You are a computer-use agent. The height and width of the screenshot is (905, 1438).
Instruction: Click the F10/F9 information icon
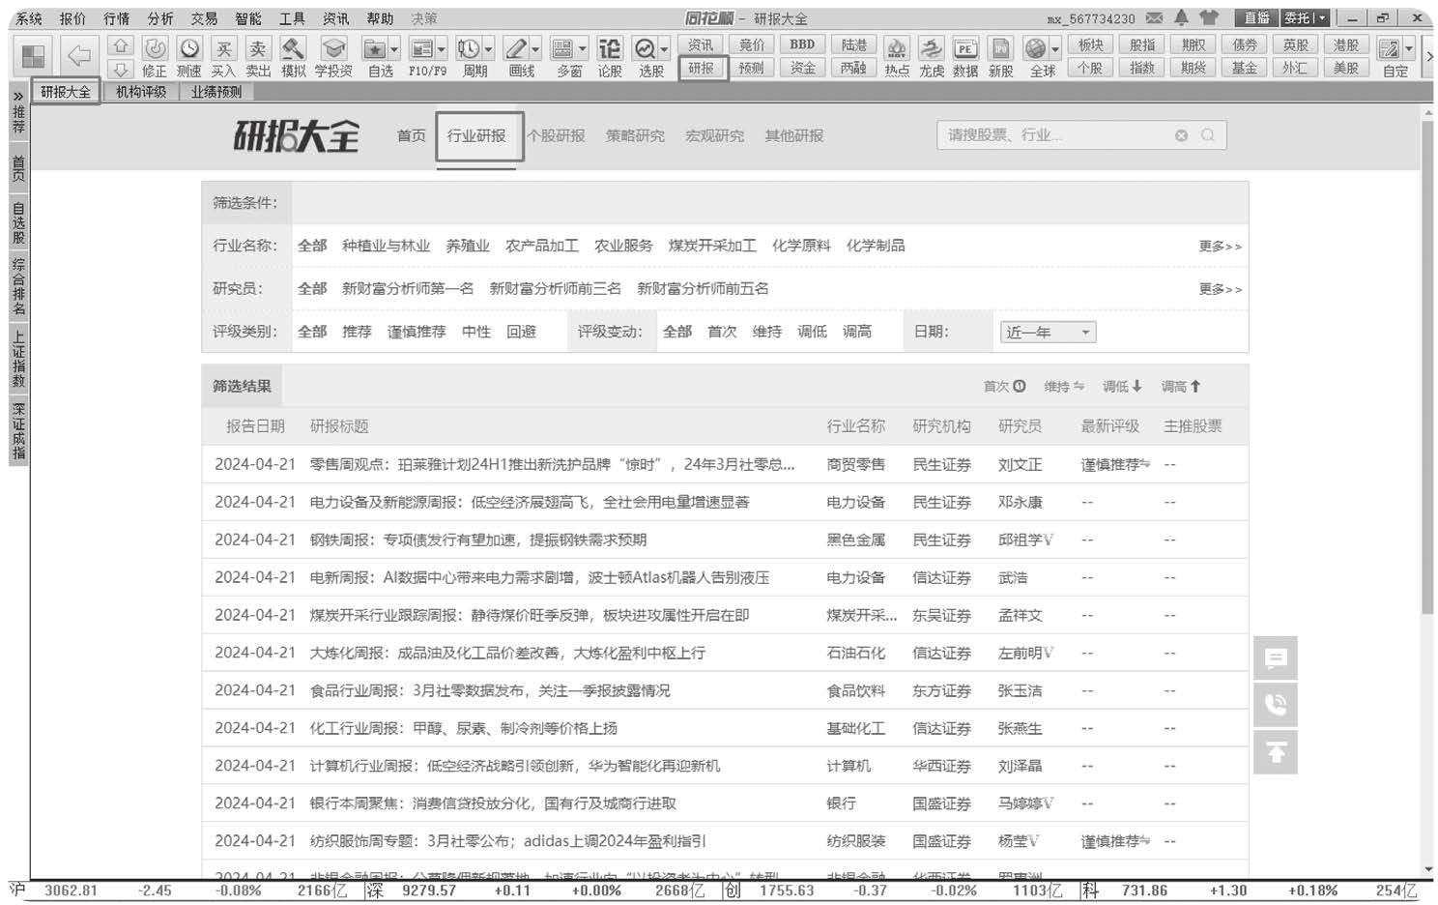pyautogui.click(x=421, y=48)
